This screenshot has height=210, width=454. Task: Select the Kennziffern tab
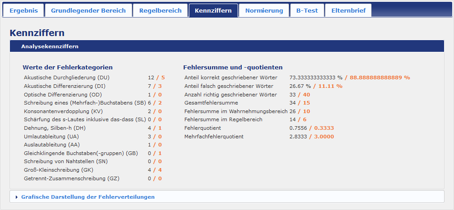coord(213,10)
